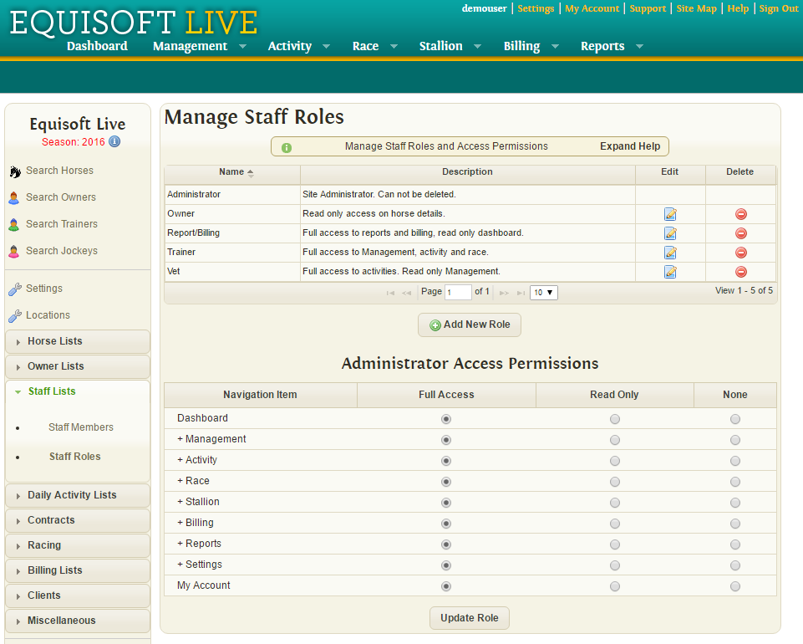
Task: Edit the Owner role
Action: pyautogui.click(x=670, y=214)
